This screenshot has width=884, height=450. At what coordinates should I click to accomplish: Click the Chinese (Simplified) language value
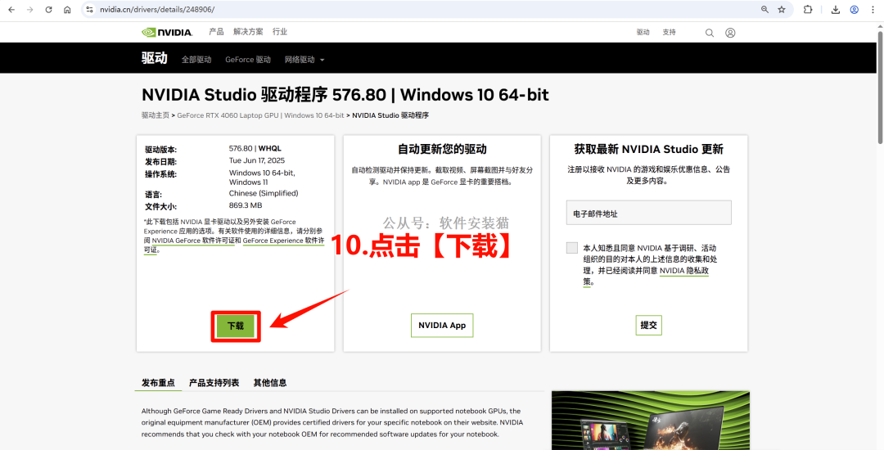click(264, 193)
